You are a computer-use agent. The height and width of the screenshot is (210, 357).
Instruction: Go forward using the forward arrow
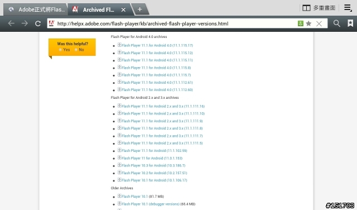[25, 23]
